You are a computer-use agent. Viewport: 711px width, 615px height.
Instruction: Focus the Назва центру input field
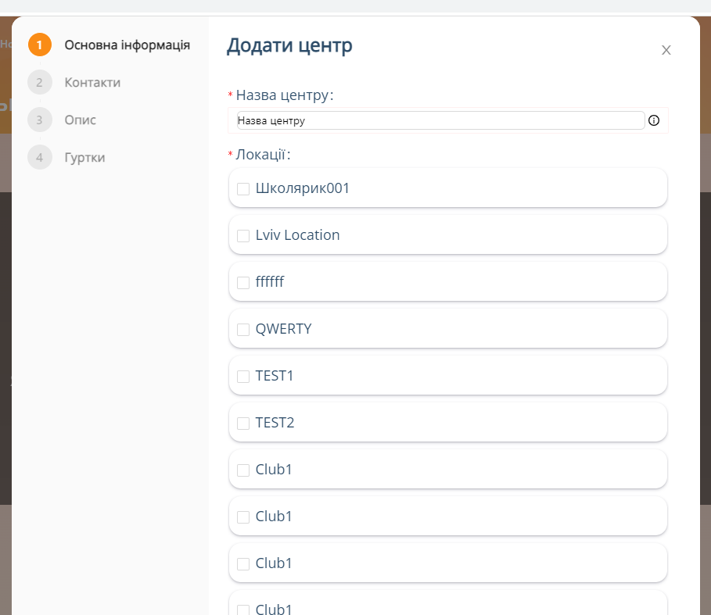coord(440,120)
